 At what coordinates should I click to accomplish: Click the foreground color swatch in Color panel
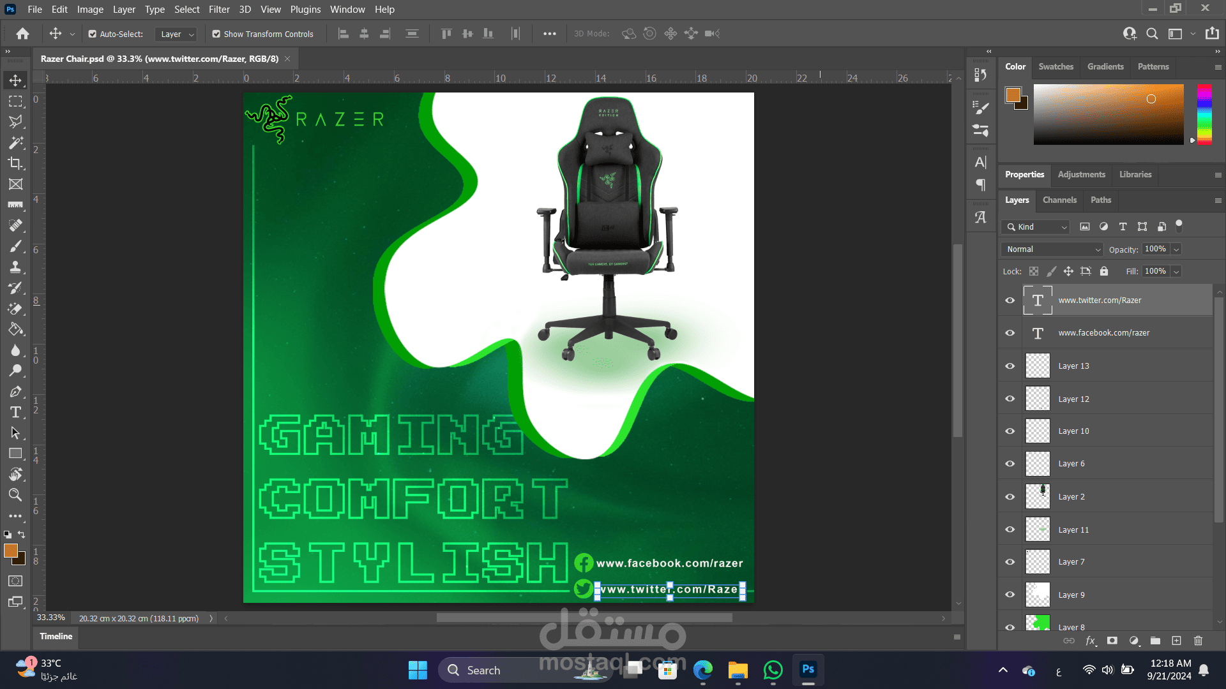click(x=1013, y=95)
